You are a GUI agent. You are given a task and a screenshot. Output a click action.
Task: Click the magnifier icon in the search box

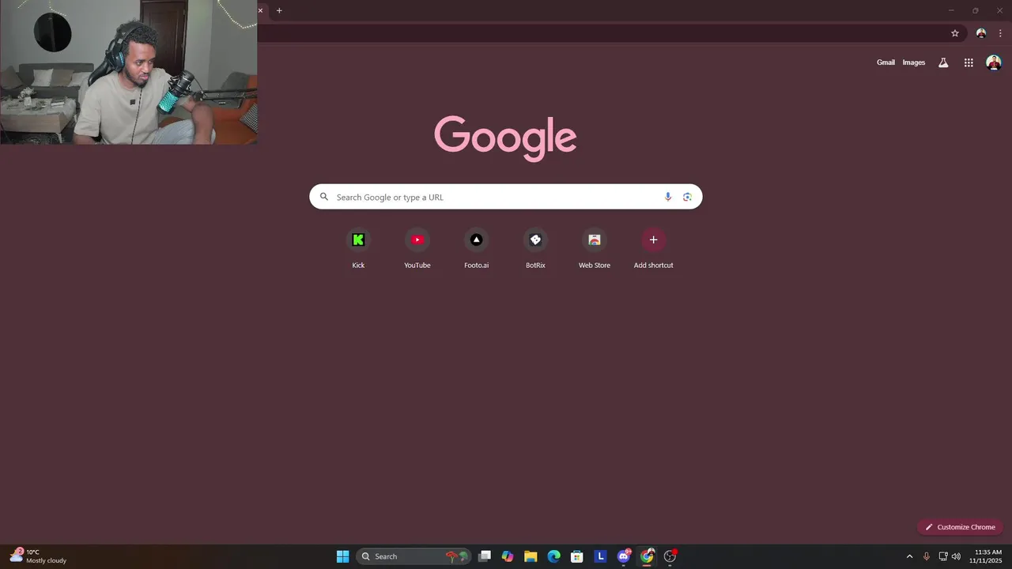tap(324, 197)
